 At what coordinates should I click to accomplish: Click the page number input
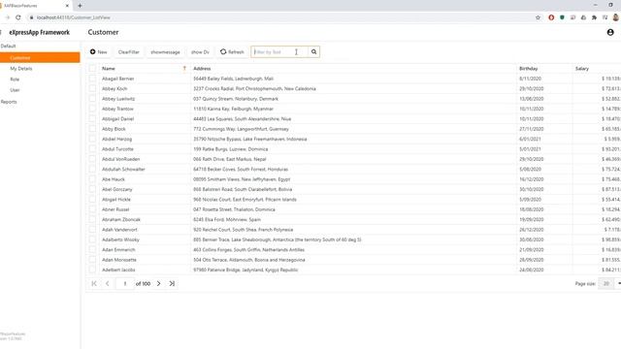pos(125,283)
